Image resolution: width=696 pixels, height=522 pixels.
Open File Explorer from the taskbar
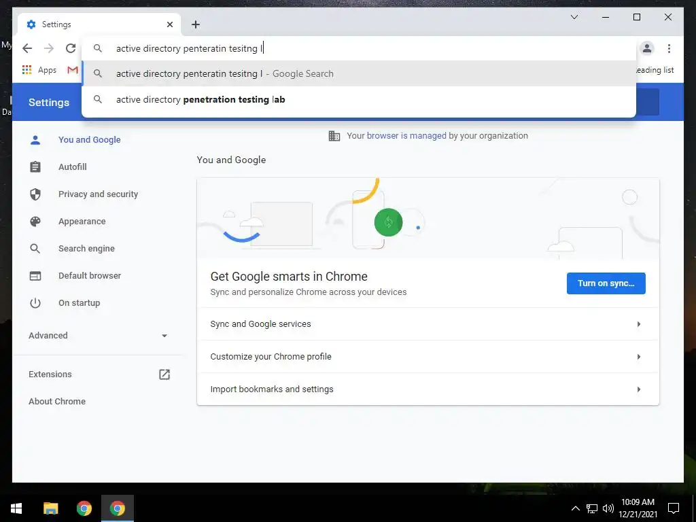tap(50, 508)
